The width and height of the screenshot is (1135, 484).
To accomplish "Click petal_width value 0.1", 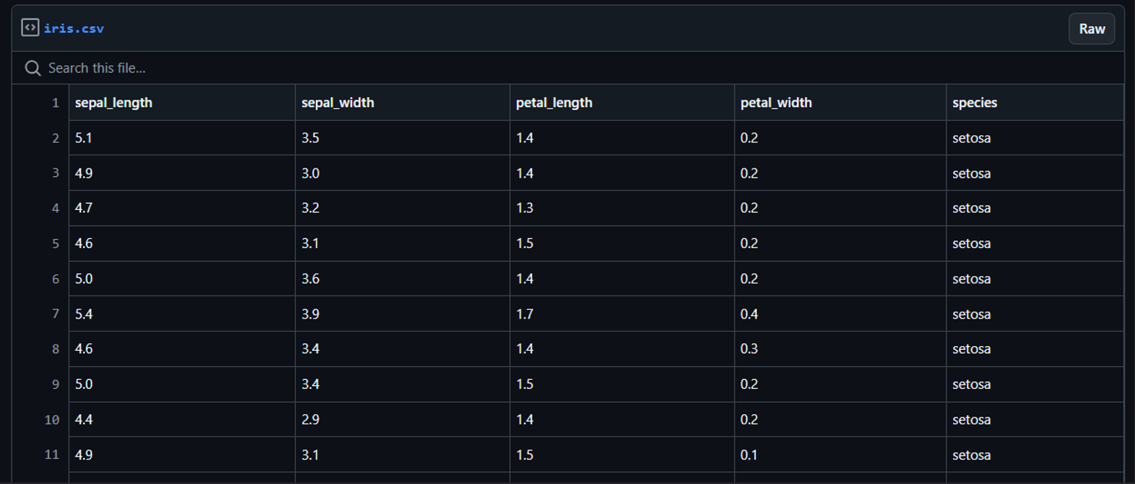I will (749, 455).
